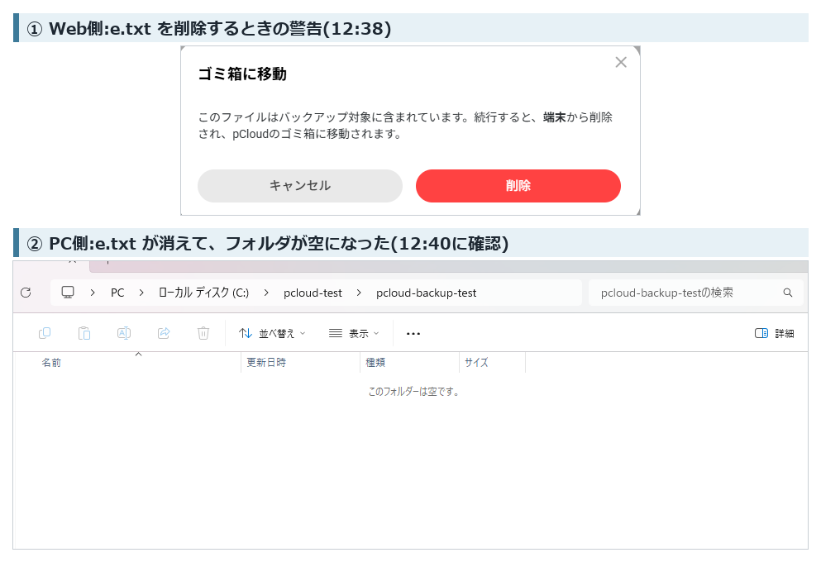Viewport: 821px width, 562px height.
Task: Click the magnifier search icon
Action: point(787,293)
